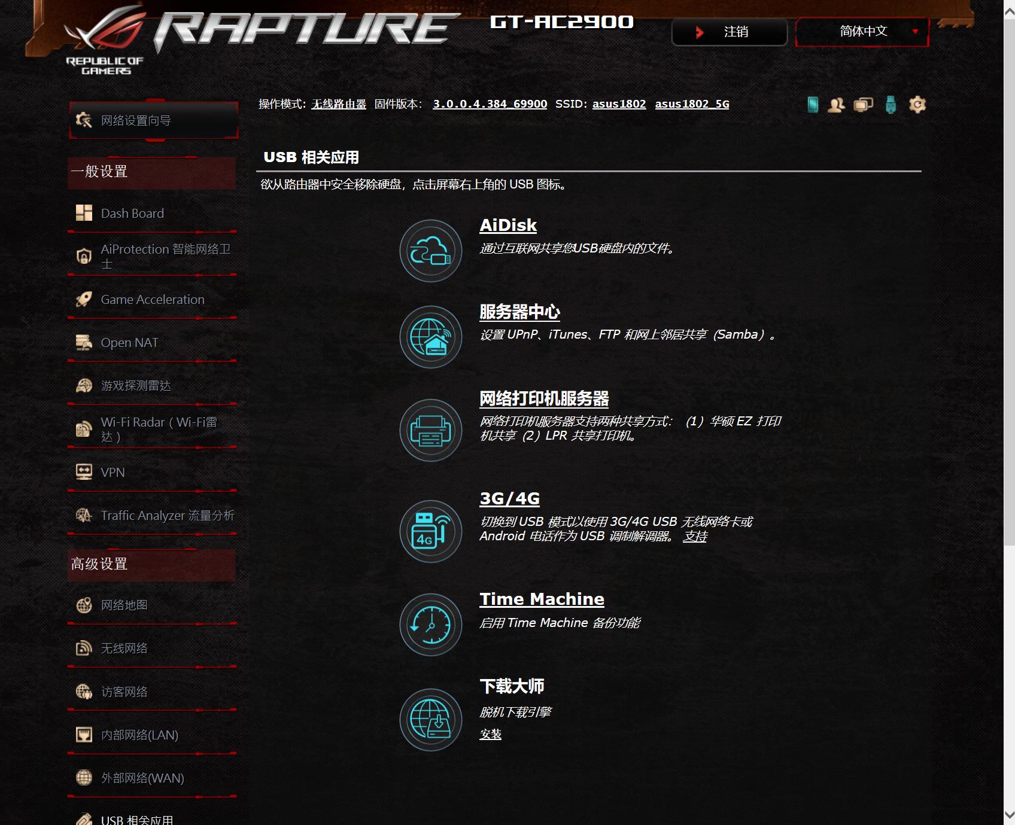Click the 下载大师 download globe icon

click(x=431, y=720)
